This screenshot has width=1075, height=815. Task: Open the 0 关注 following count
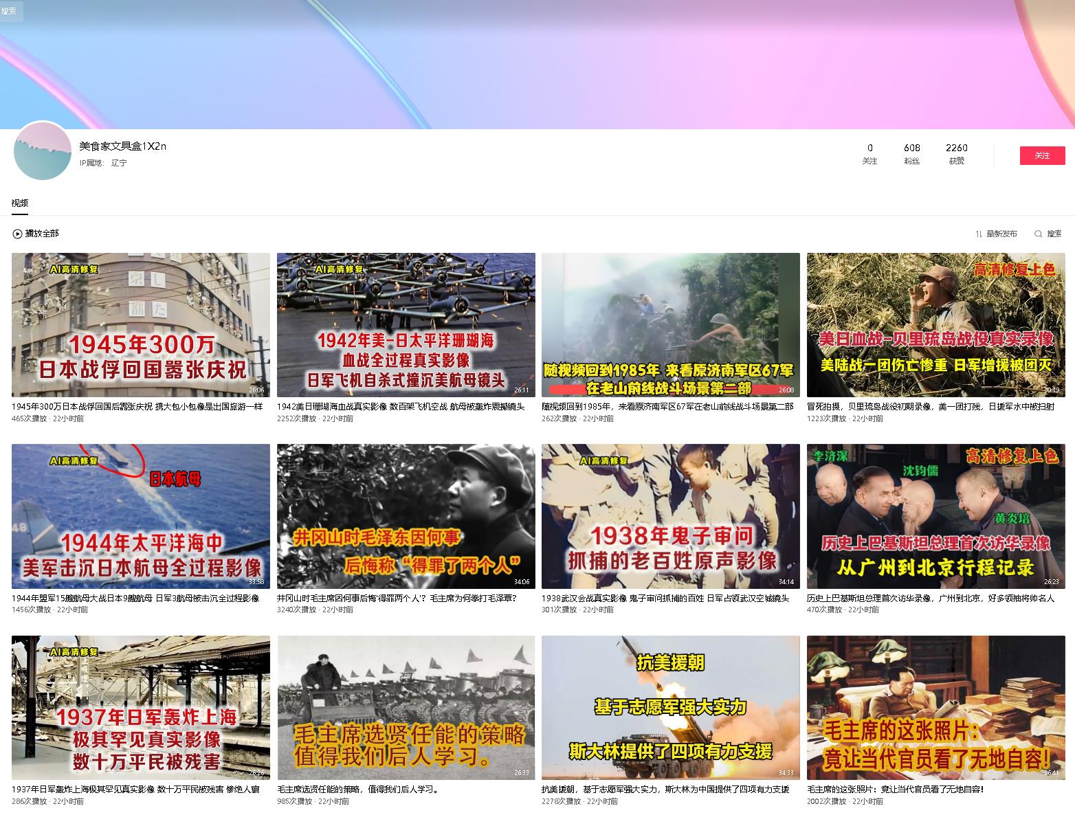(869, 153)
